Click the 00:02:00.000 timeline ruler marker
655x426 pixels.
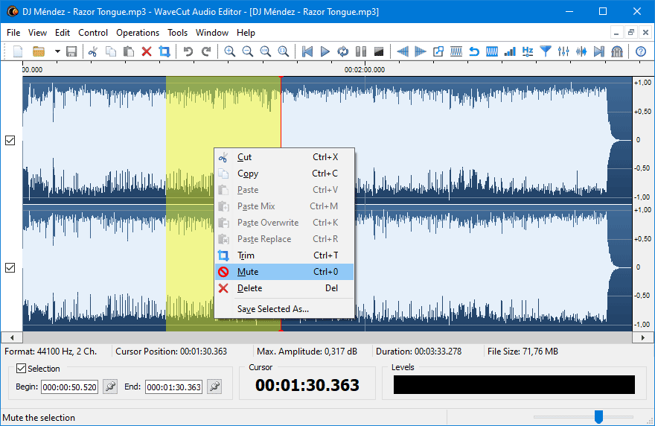(365, 70)
